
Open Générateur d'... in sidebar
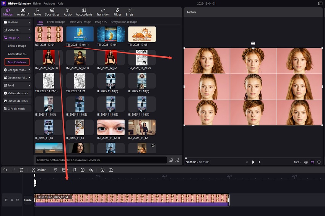[18, 54]
